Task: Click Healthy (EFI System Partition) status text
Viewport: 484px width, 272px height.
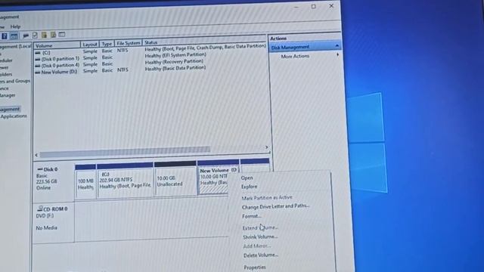Action: point(175,55)
